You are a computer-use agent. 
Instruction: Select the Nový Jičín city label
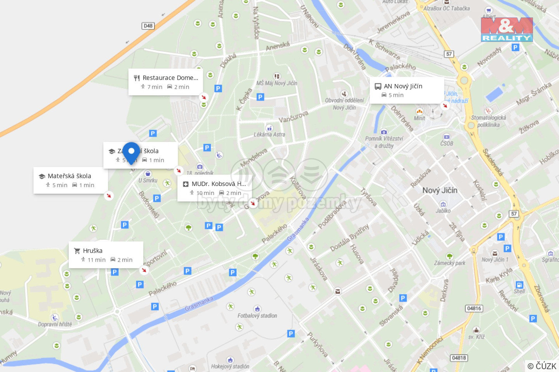[x=440, y=190]
